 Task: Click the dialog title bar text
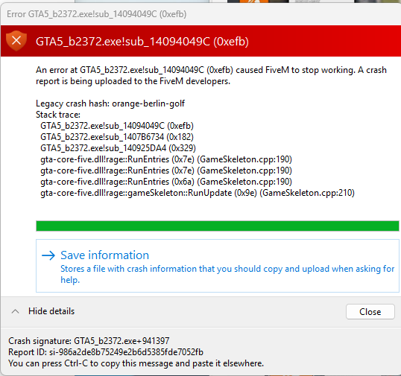[x=97, y=14]
